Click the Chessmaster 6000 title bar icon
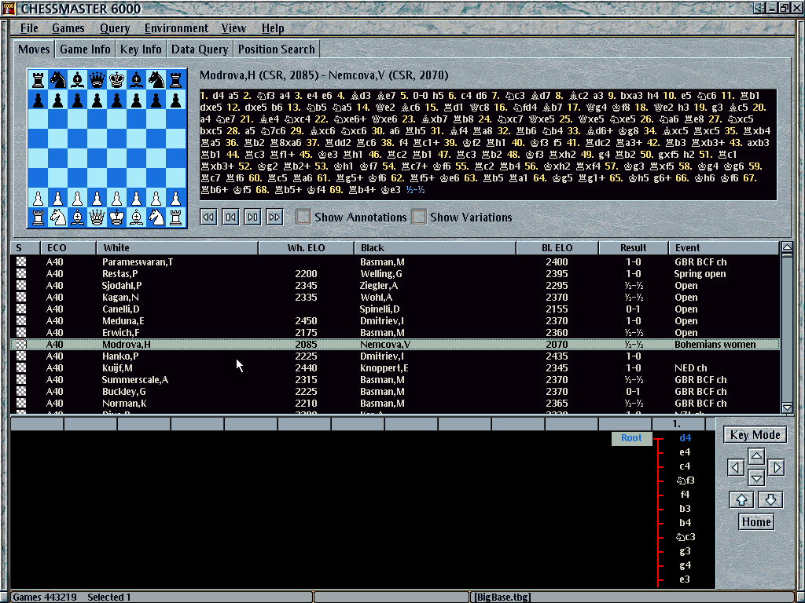 coord(8,8)
